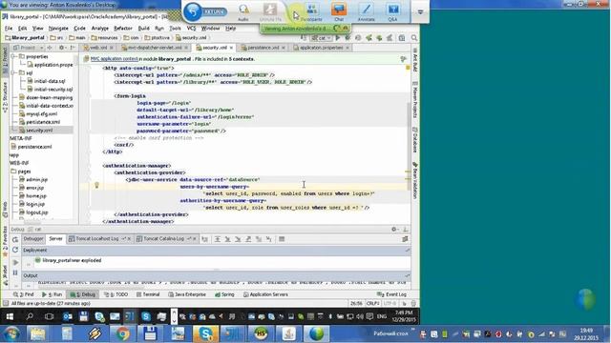This screenshot has width=611, height=343.
Task: Open the Analyze menu
Action: click(99, 29)
